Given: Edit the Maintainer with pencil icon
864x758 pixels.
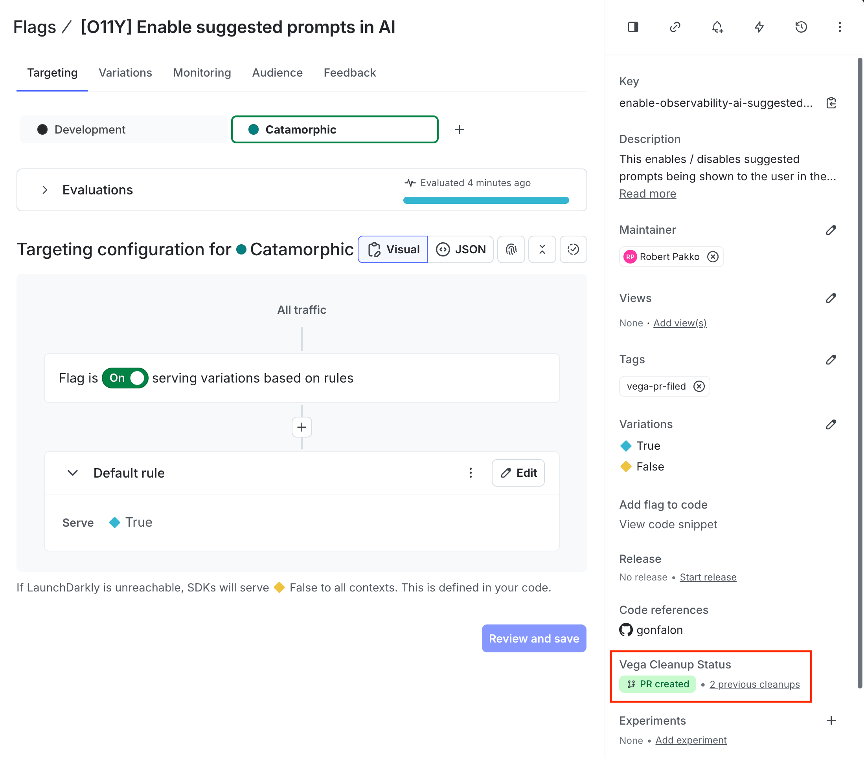Looking at the screenshot, I should tap(831, 230).
